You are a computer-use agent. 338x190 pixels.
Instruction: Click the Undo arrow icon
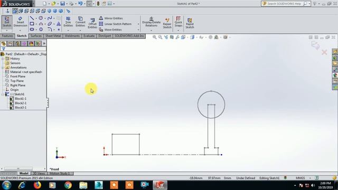pos(80,4)
